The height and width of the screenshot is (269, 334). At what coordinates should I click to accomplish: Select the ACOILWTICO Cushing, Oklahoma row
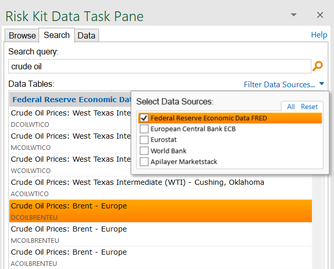(x=161, y=188)
